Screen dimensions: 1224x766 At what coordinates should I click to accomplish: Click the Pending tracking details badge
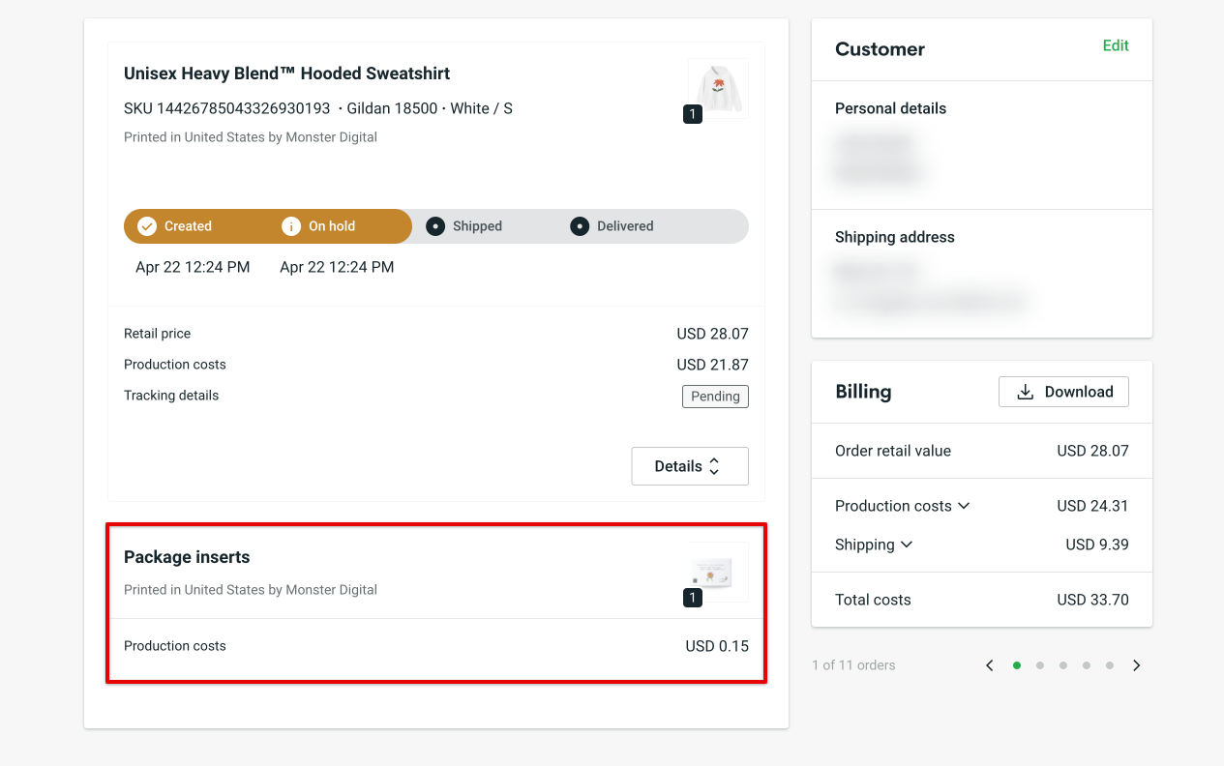tap(715, 397)
